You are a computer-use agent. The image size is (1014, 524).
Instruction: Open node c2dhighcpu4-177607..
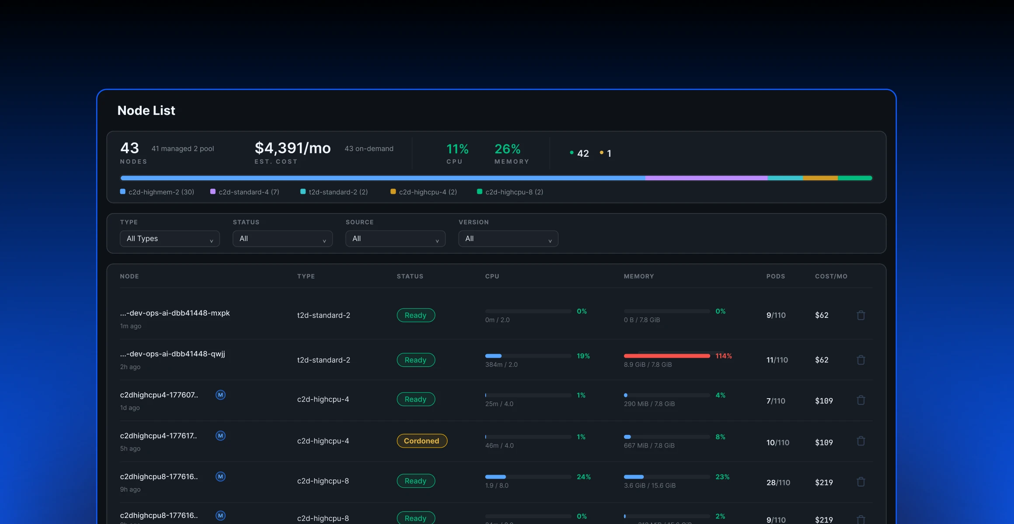click(159, 395)
